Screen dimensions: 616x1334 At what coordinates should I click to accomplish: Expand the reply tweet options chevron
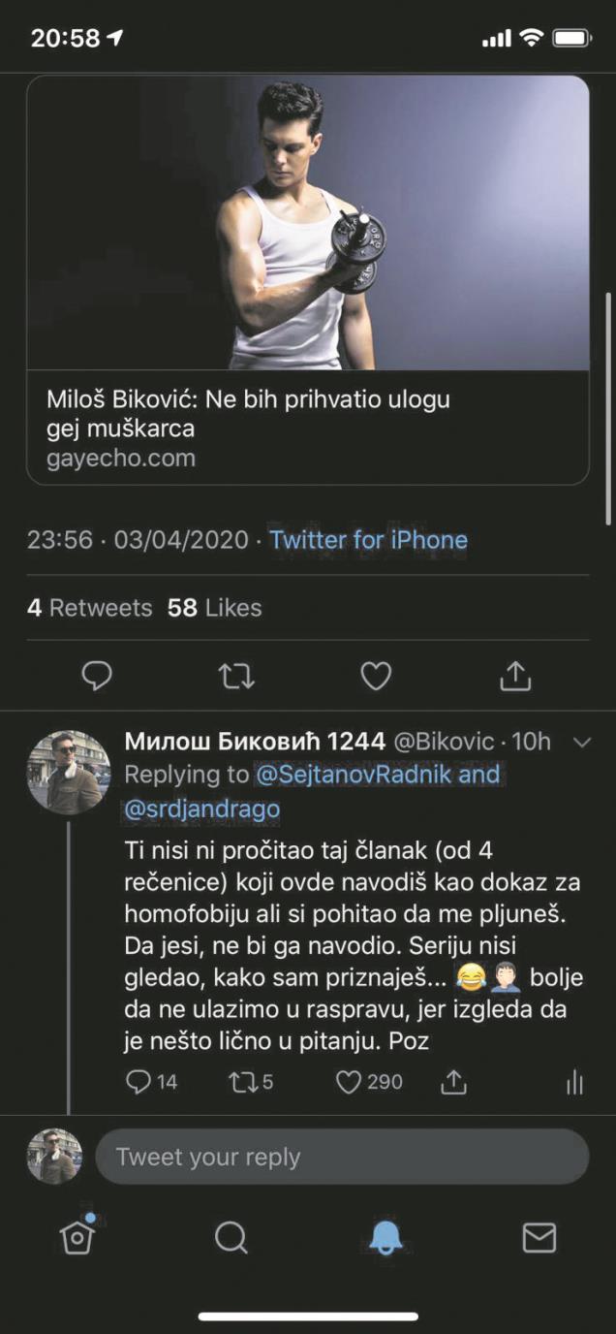(582, 743)
